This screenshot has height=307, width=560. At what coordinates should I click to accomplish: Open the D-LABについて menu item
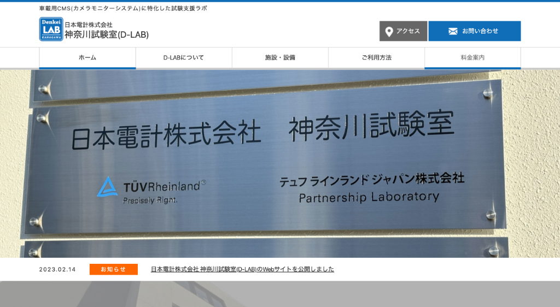pos(184,57)
